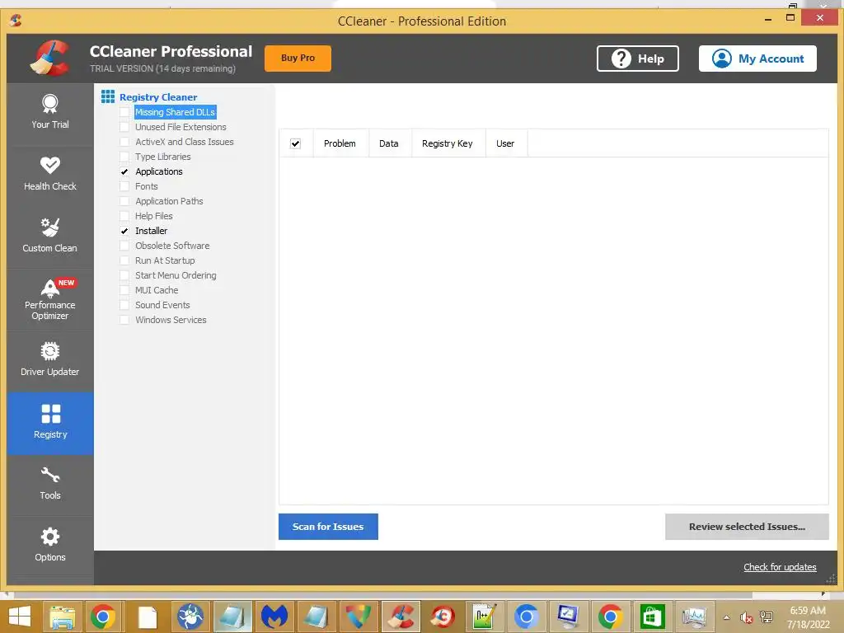844x633 pixels.
Task: Sort results by Data column
Action: (x=390, y=143)
